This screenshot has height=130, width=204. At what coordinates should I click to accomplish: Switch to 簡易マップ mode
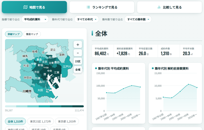tap(32, 34)
